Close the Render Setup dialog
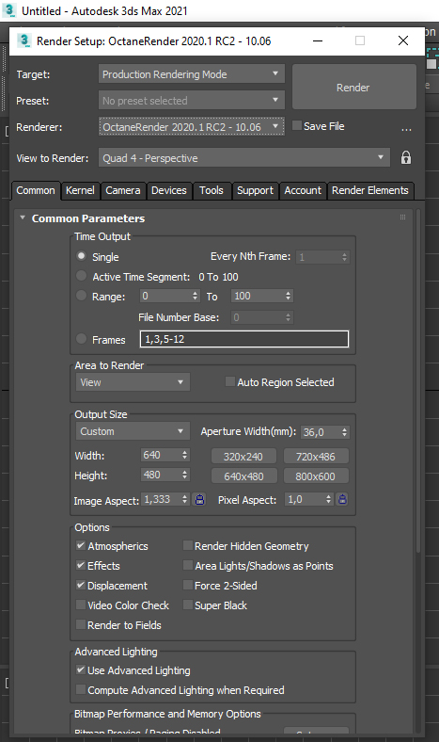Viewport: 439px width, 742px height. [403, 40]
